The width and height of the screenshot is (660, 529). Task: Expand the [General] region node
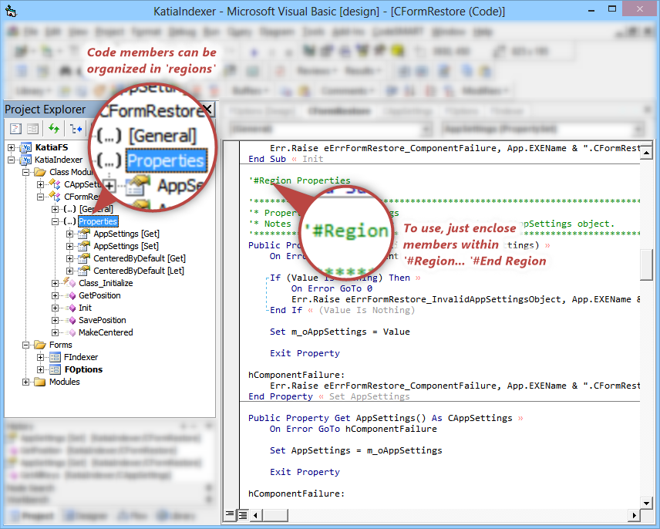56,209
